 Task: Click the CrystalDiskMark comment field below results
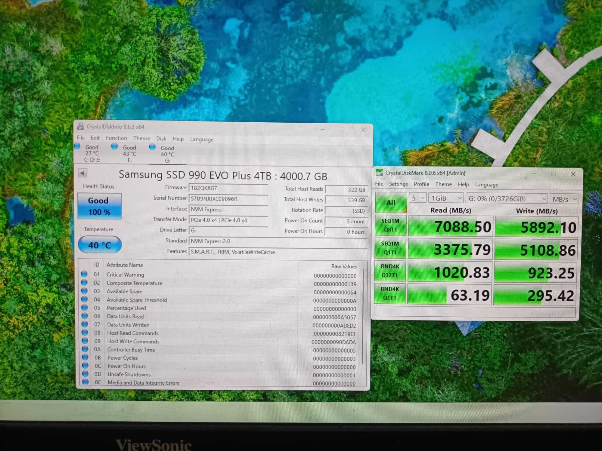[474, 312]
